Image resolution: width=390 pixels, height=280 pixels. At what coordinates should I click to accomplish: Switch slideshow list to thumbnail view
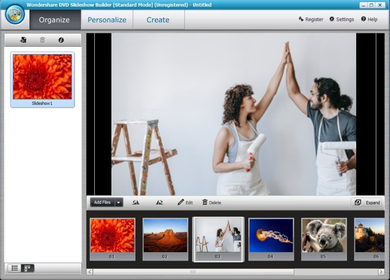point(28,268)
